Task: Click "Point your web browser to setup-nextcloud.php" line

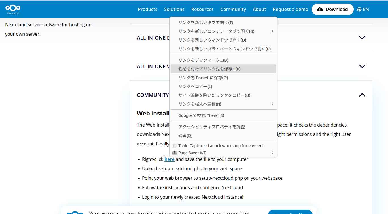Action: click(x=212, y=178)
